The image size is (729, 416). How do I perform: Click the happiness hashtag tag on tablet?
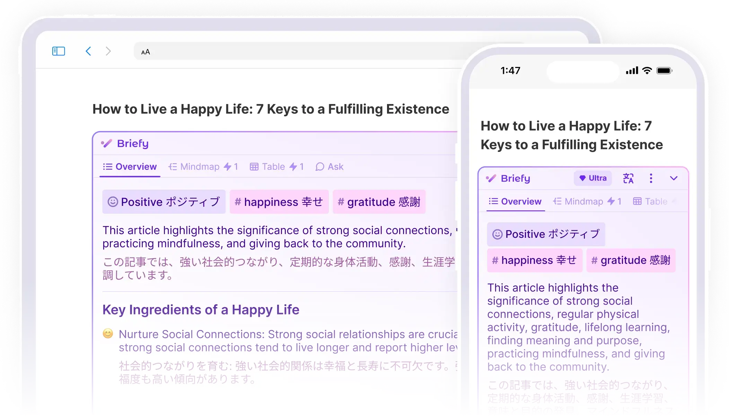pyautogui.click(x=279, y=202)
